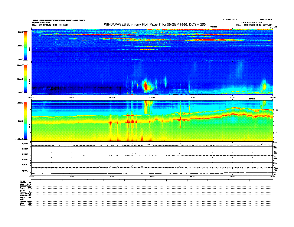This screenshot has width=294, height=227.
Task: Click the black vertical line in RAD1 panel
Action: tap(83, 78)
